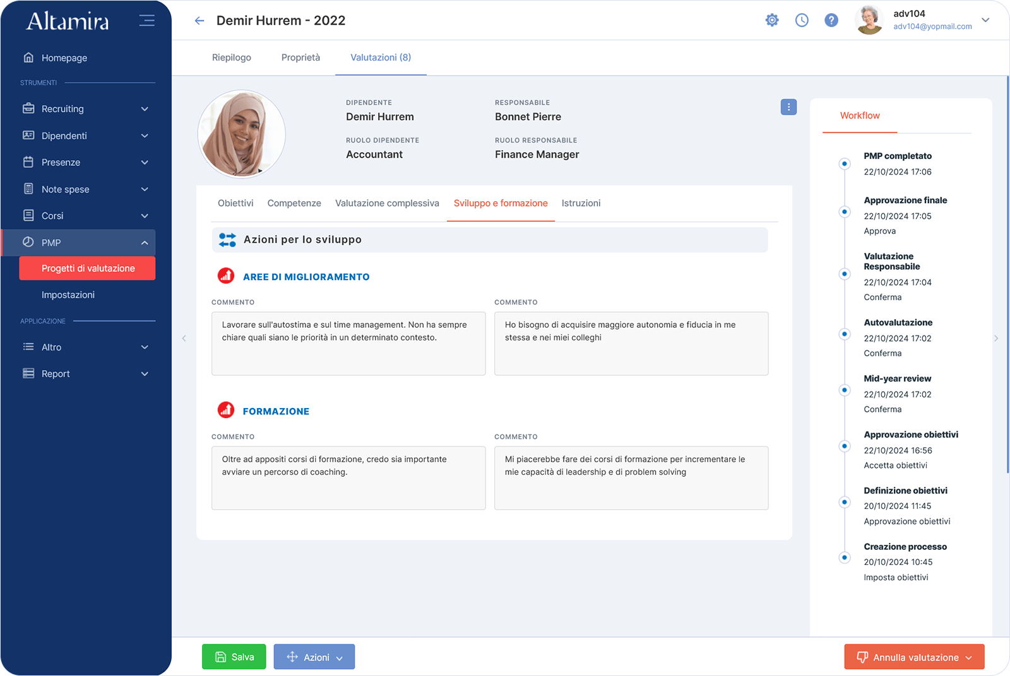Open Impostazioni in the PMP submenu
This screenshot has width=1010, height=676.
click(68, 295)
